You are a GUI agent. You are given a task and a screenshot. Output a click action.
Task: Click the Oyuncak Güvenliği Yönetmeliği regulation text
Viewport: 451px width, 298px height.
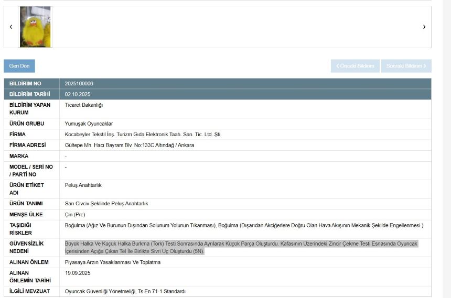point(125,292)
